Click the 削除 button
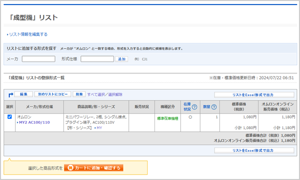The height and width of the screenshot is (180, 300). pos(79,94)
